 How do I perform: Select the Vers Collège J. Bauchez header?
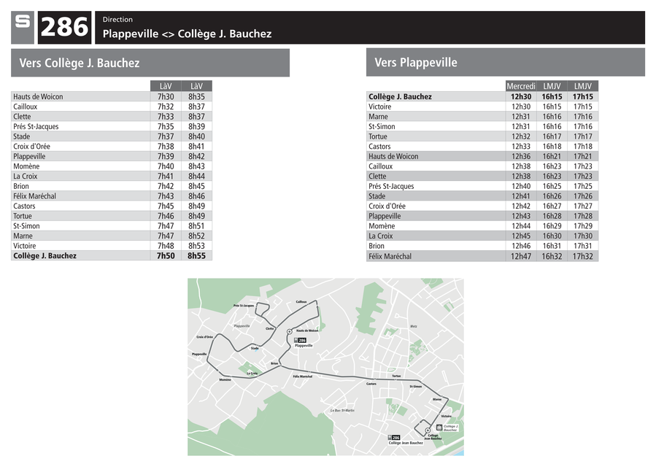150,63
